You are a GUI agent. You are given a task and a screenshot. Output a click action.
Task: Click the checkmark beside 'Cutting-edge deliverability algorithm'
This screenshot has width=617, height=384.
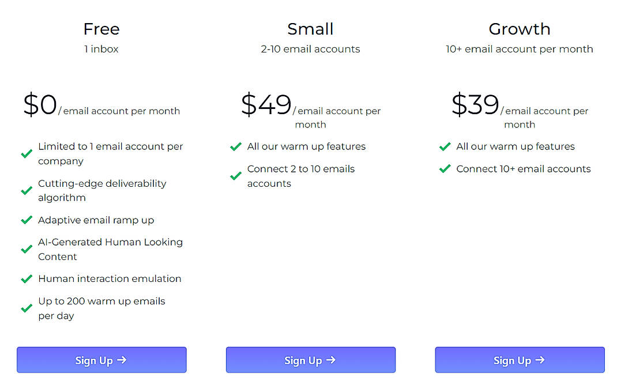point(27,191)
